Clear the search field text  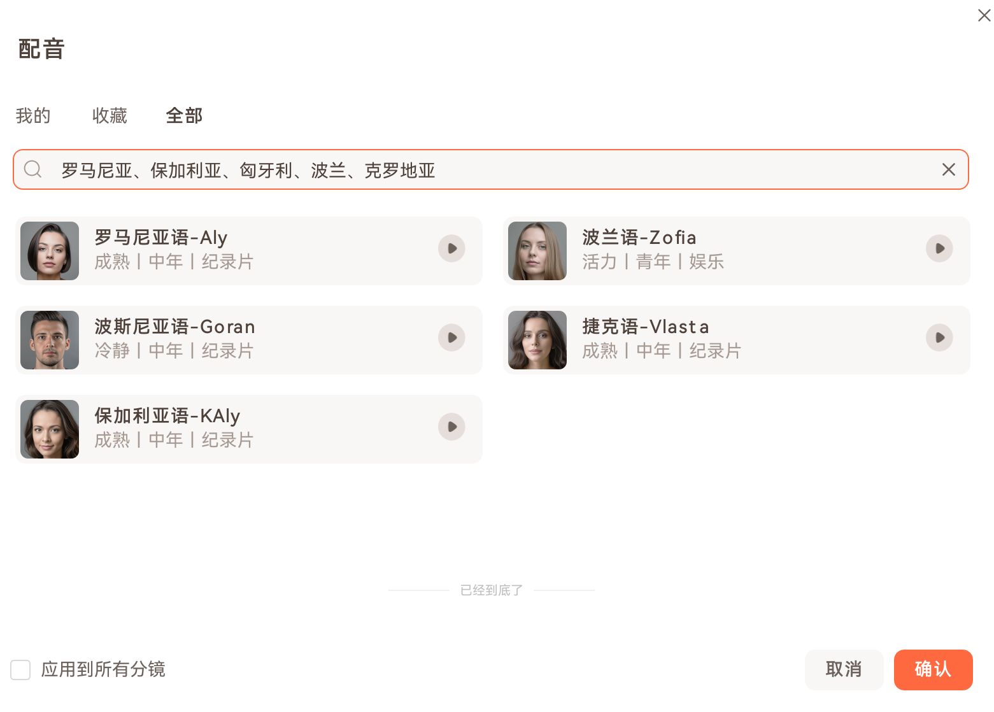948,169
